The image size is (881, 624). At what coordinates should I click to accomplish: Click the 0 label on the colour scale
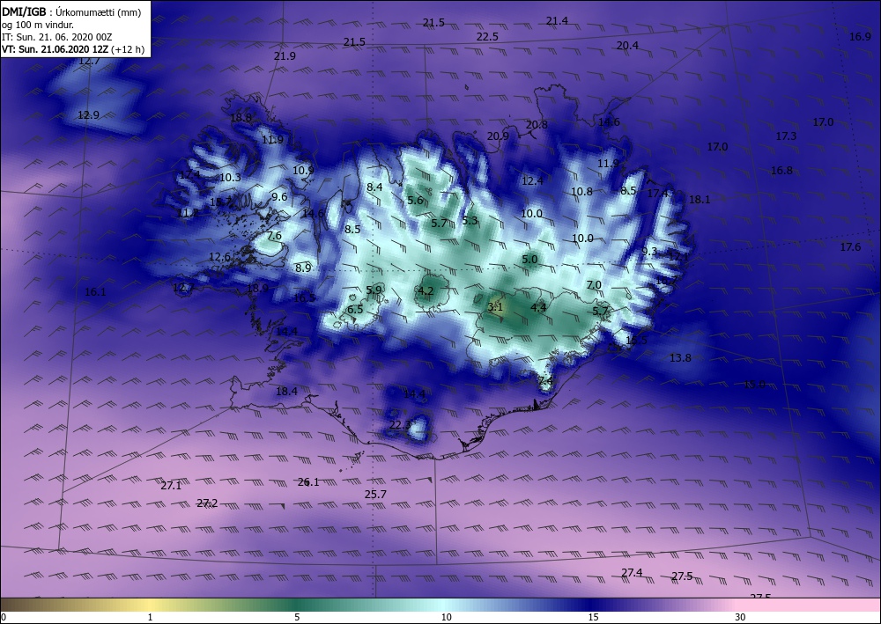pos(4,618)
